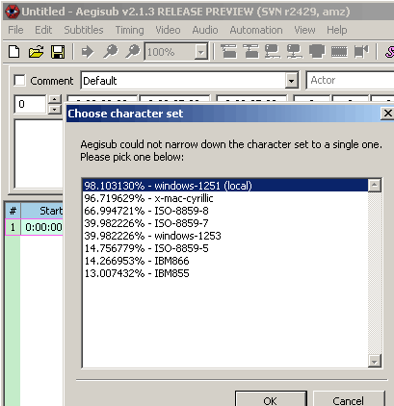Expand the Default style dropdown
The width and height of the screenshot is (394, 406).
291,81
